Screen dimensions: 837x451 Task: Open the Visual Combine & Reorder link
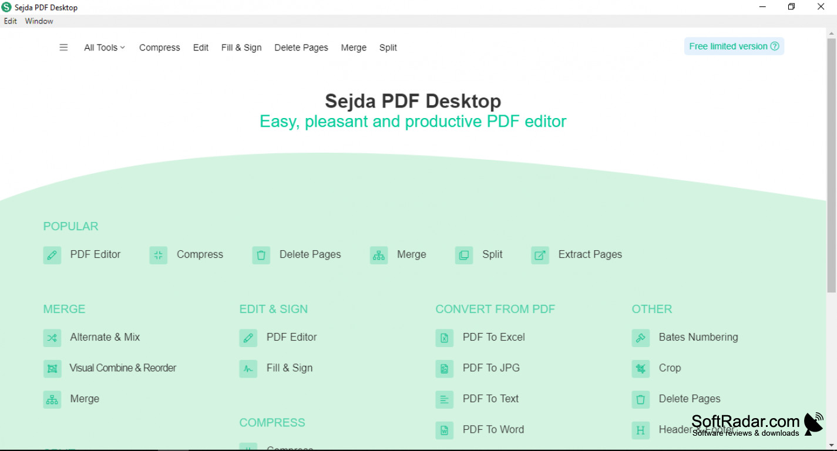tap(123, 368)
